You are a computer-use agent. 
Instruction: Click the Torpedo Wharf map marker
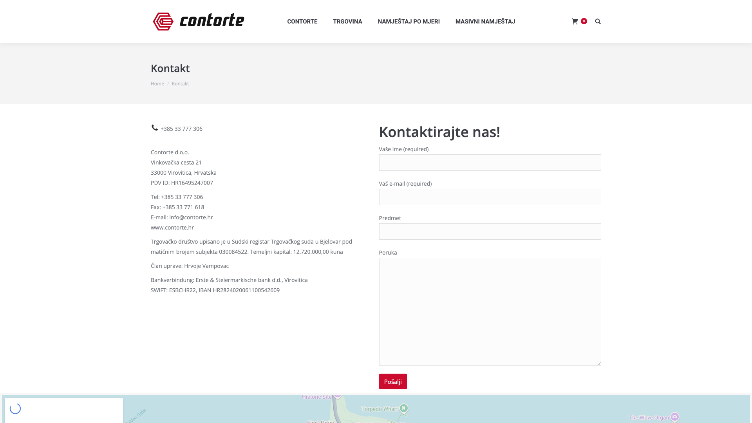tap(404, 409)
